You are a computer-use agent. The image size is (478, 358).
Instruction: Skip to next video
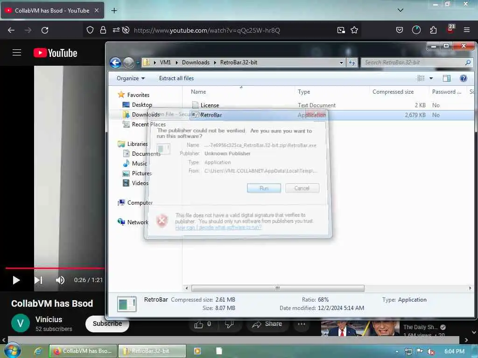38,280
